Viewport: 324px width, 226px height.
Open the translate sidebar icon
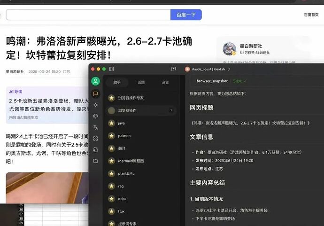pyautogui.click(x=96, y=127)
